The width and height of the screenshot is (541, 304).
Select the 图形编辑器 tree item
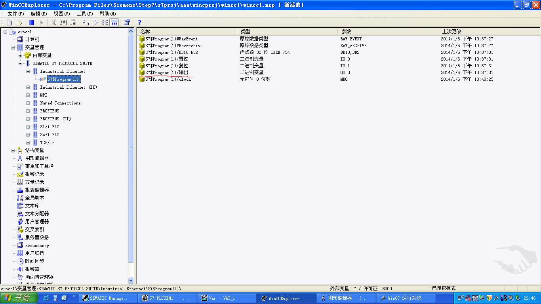[x=37, y=158]
